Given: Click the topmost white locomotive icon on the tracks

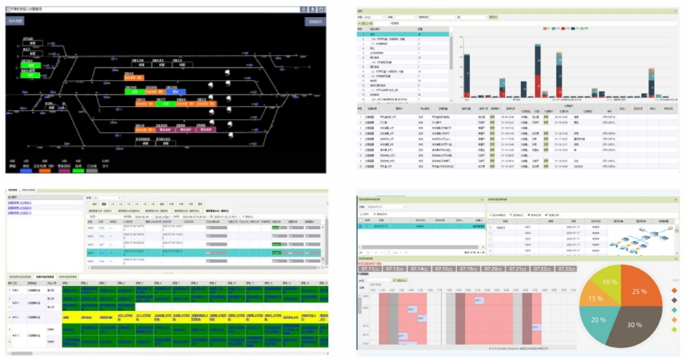Looking at the screenshot, I should click(229, 73).
